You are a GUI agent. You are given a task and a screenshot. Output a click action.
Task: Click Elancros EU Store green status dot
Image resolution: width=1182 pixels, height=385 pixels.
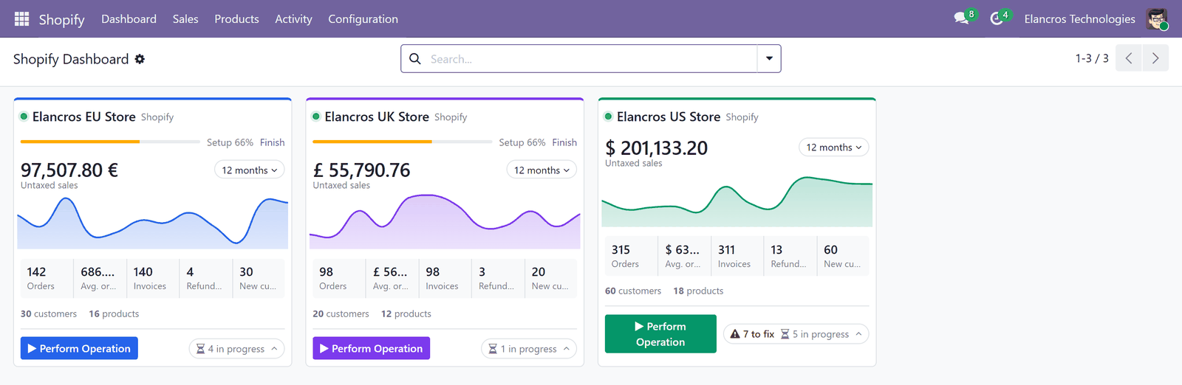(x=24, y=117)
